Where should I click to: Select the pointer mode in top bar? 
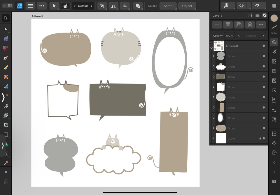coord(54,6)
